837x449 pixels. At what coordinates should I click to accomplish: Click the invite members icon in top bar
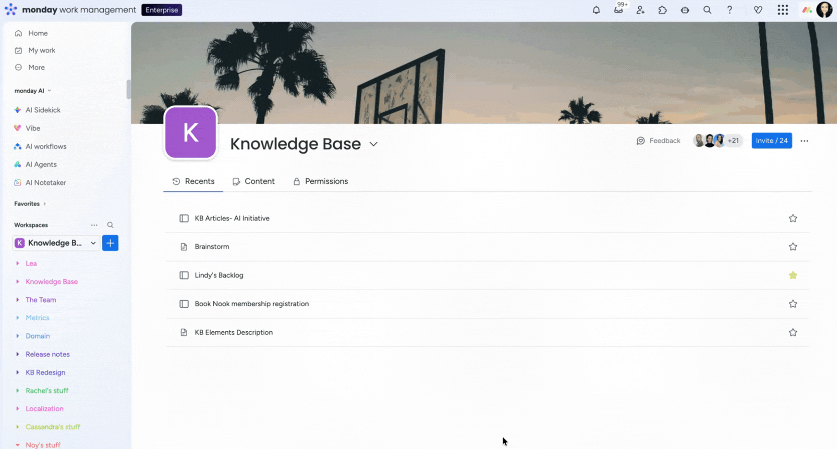pyautogui.click(x=640, y=10)
